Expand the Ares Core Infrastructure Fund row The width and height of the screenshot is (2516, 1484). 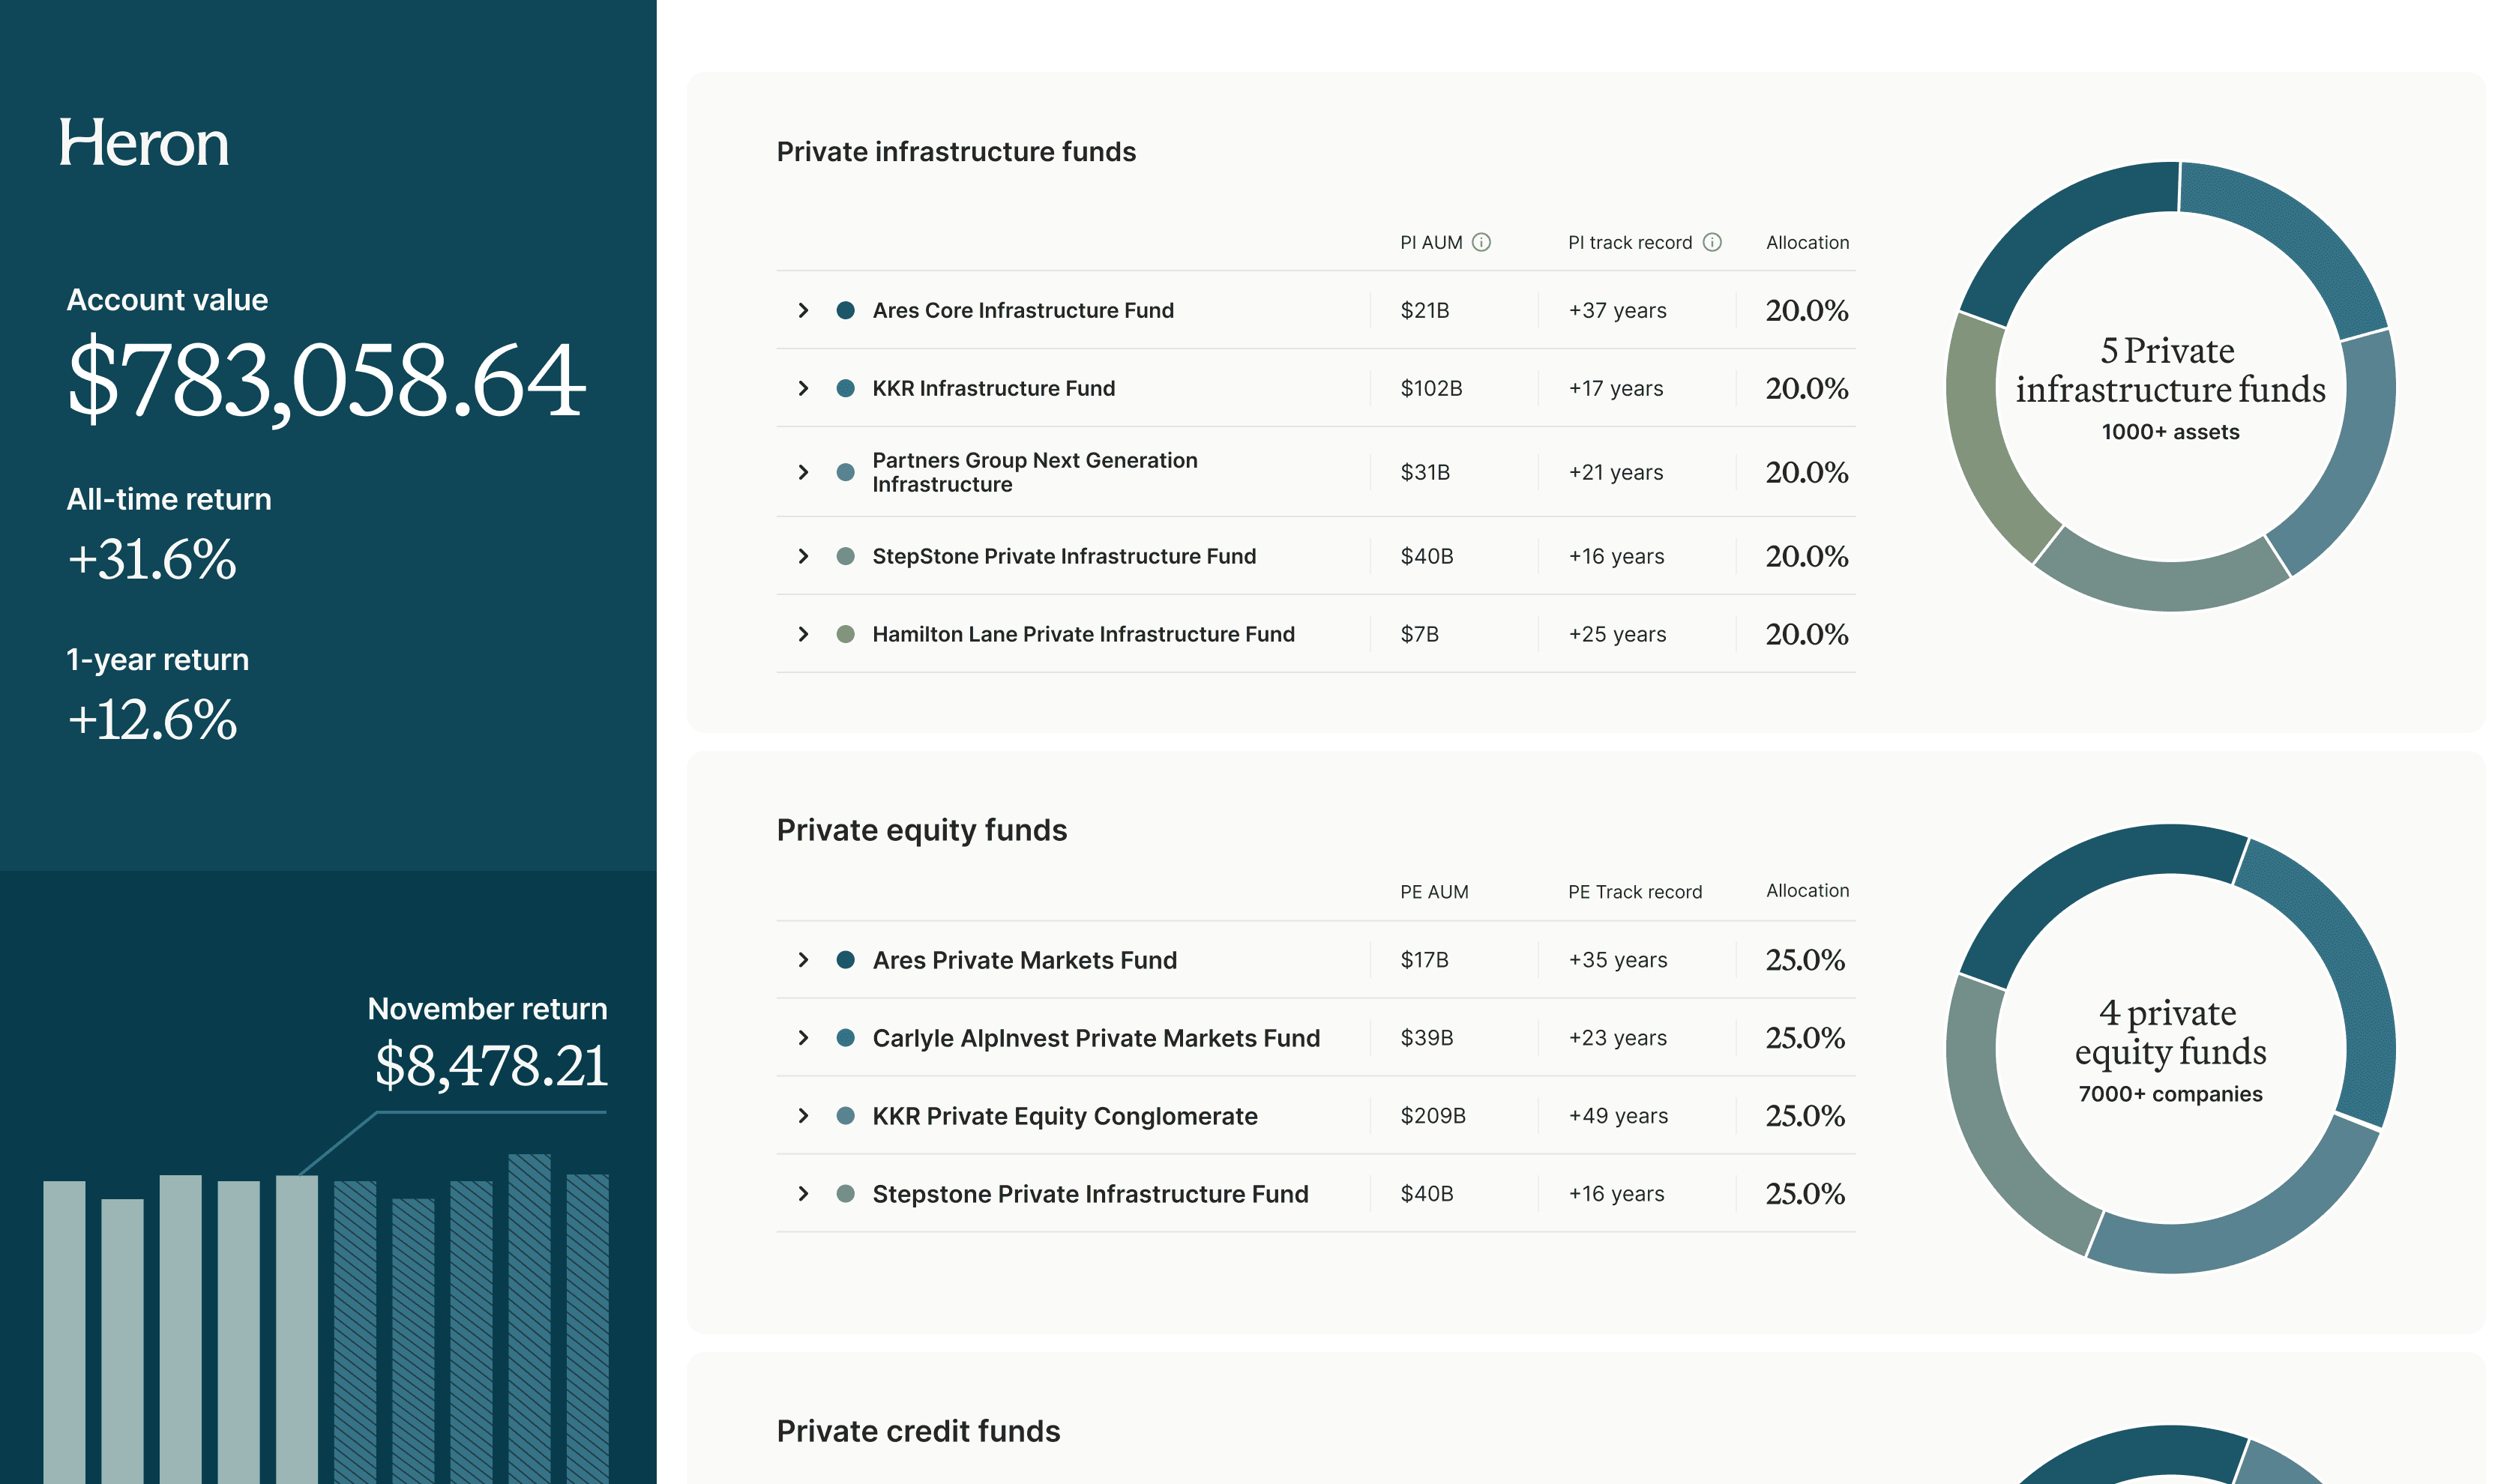803,310
